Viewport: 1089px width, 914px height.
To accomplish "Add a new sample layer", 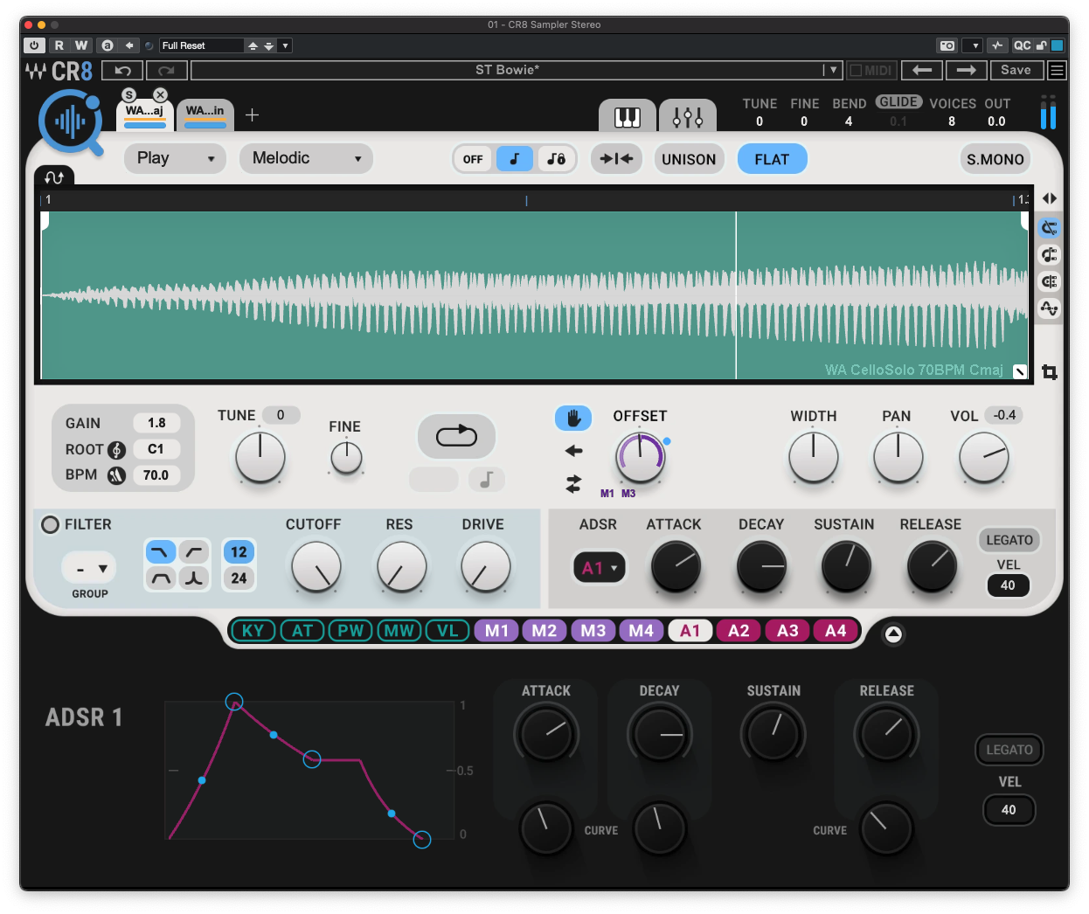I will 252,114.
